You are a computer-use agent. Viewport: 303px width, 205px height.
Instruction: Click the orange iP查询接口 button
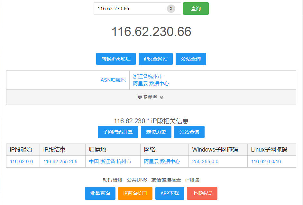pos(135,193)
